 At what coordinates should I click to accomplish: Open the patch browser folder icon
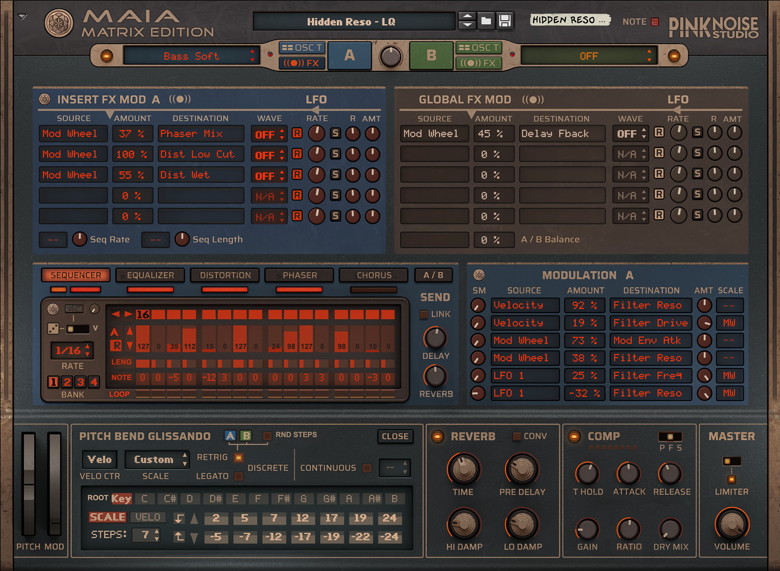pyautogui.click(x=486, y=21)
